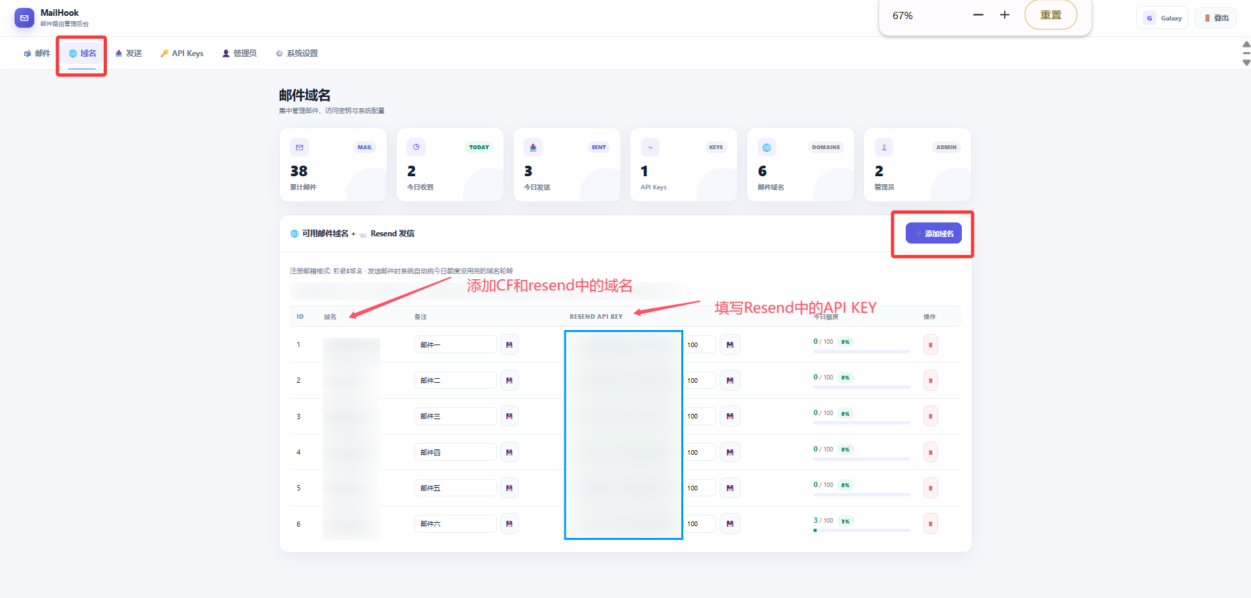1251x598 pixels.
Task: Zoom out with the minus button
Action: (x=978, y=15)
